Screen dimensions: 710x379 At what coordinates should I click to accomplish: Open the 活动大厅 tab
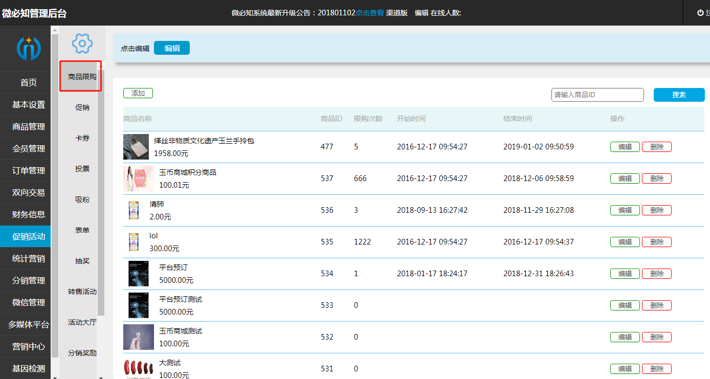(82, 322)
